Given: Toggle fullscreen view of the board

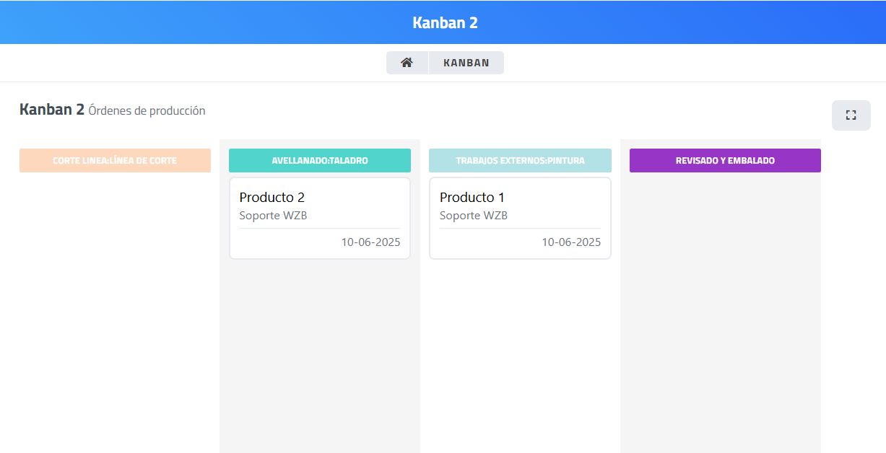Looking at the screenshot, I should (851, 115).
